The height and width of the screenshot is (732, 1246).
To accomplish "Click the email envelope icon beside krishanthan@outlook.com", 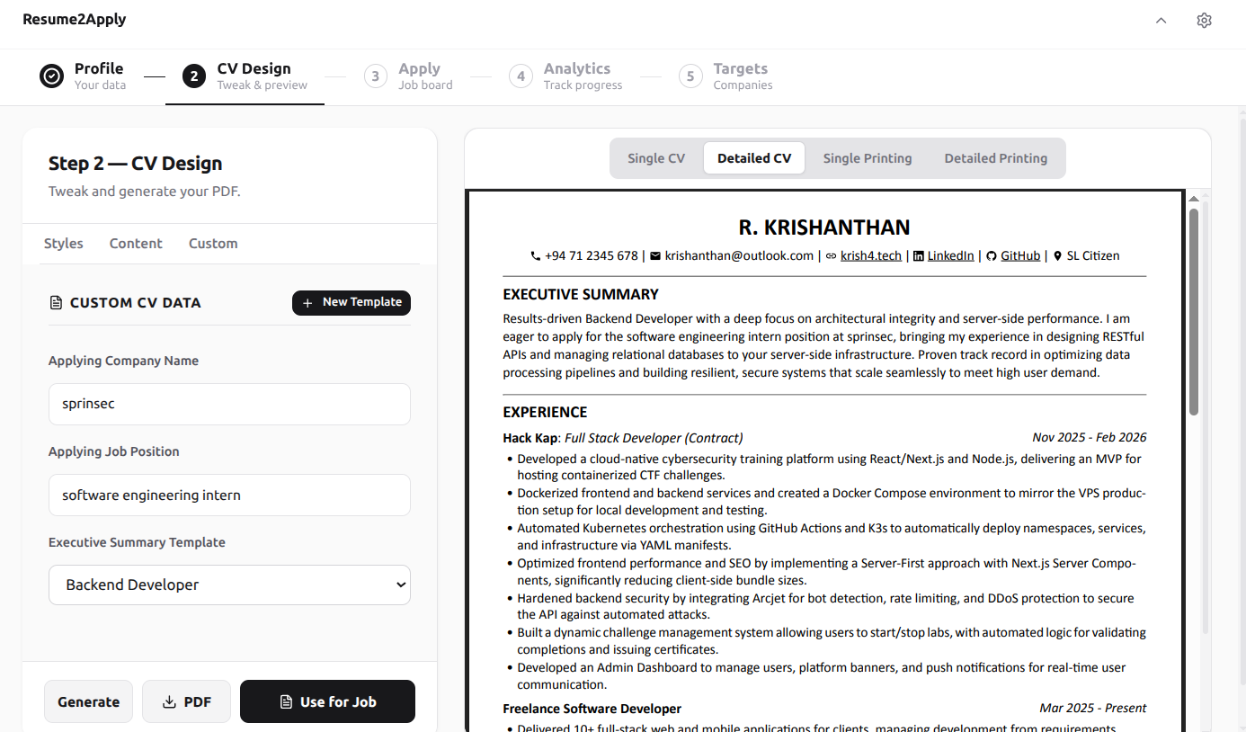I will [x=654, y=255].
